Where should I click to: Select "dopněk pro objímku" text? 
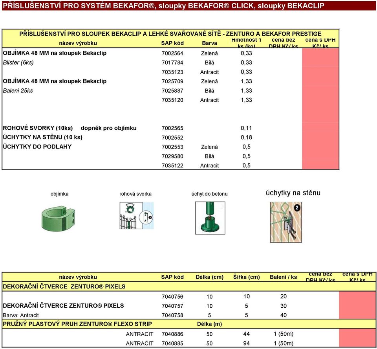tap(109, 128)
